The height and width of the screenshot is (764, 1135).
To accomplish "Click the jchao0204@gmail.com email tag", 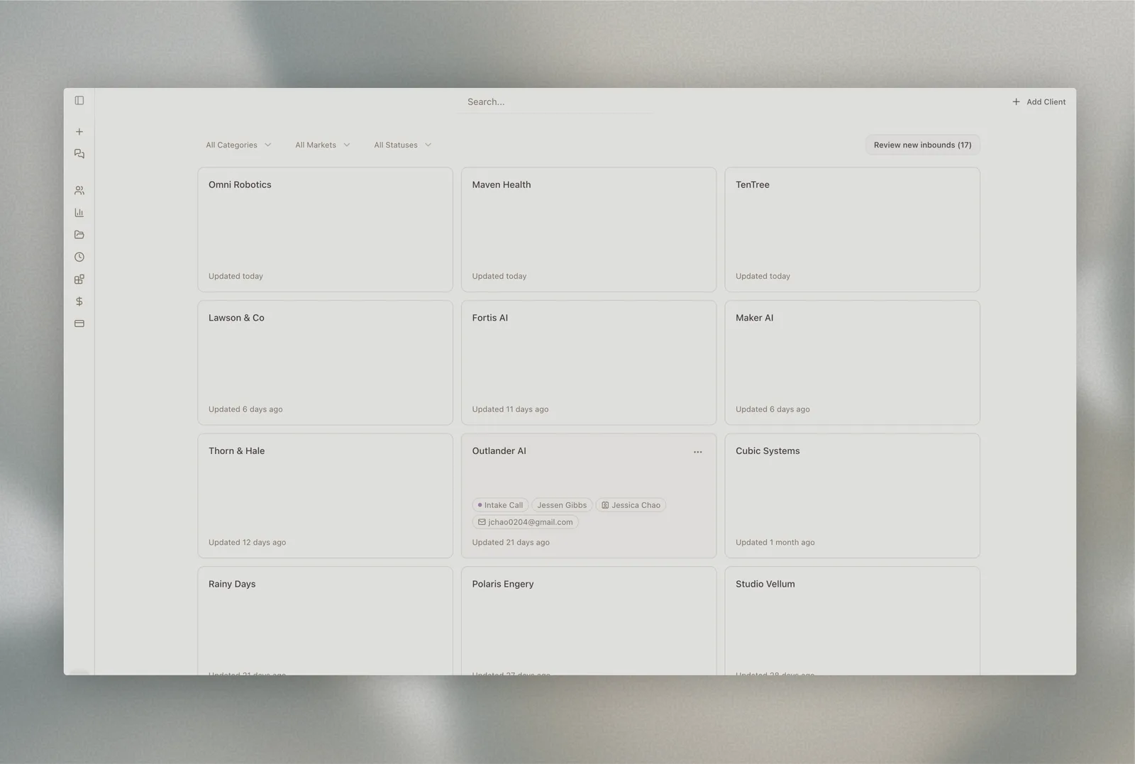I will click(525, 522).
